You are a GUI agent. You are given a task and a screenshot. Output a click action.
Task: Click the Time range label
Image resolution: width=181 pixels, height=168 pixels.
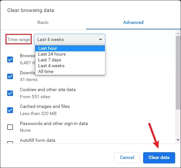click(18, 39)
